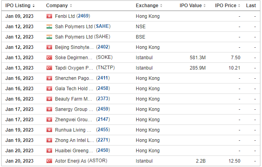Open ticker 2450 for Huaibei Greeng
The height and width of the screenshot is (167, 262).
click(x=103, y=150)
